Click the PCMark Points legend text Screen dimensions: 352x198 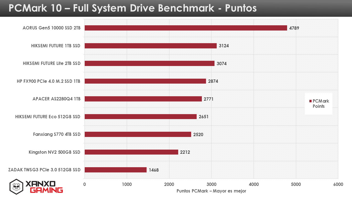pos(321,104)
